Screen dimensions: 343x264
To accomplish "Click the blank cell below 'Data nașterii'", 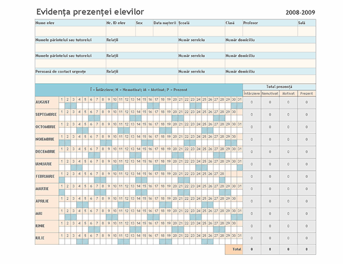I will 165,31.
